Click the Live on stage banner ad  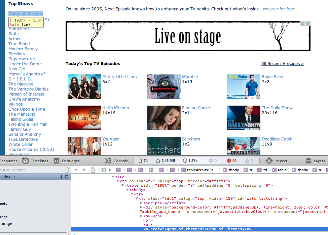point(188,36)
